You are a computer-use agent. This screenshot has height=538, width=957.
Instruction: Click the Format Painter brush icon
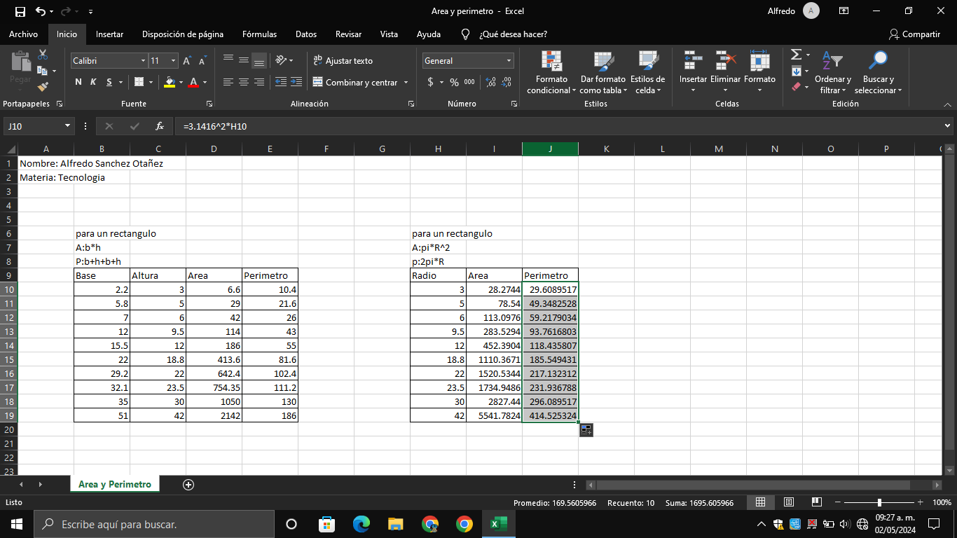click(x=43, y=87)
